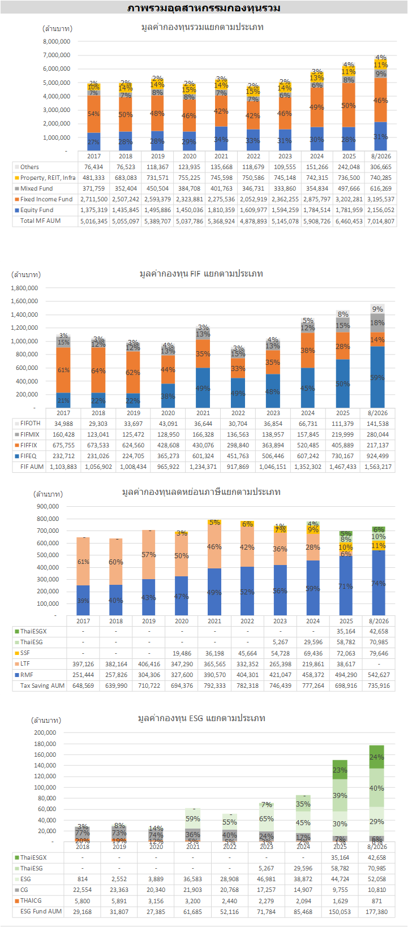The image size is (408, 927).
Task: Click the 1,800,000 axis label in FIF chart
Action: pos(24,288)
